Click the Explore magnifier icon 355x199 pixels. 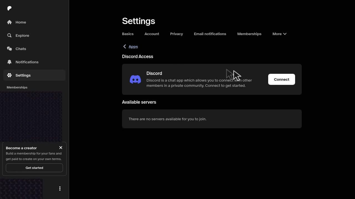coord(9,35)
